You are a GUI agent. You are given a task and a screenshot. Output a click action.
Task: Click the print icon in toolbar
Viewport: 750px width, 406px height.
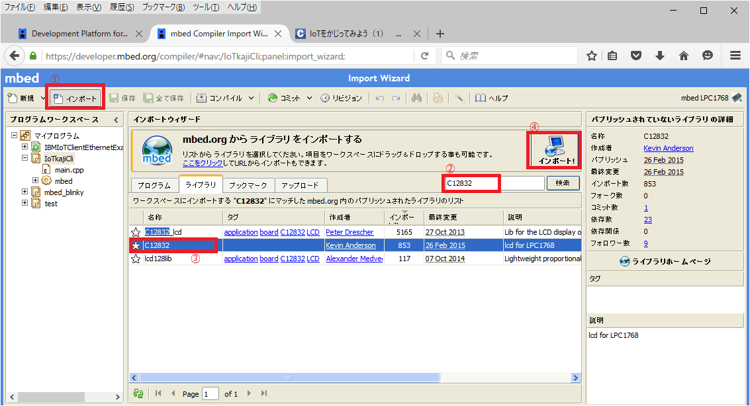(x=438, y=99)
